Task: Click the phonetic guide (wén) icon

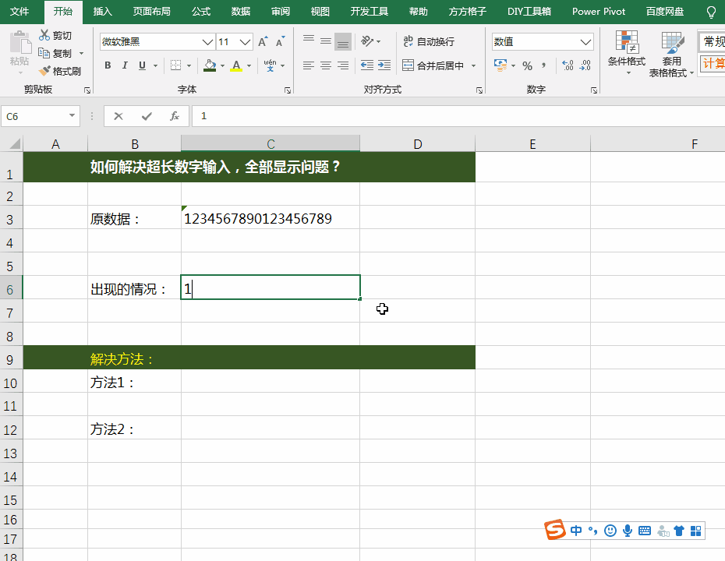Action: [270, 65]
